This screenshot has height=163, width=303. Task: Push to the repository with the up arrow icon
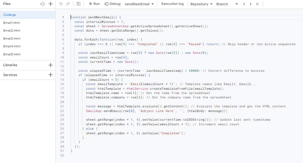pos(250,4)
